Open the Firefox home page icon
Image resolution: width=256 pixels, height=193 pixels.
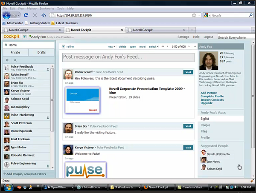click(44, 15)
